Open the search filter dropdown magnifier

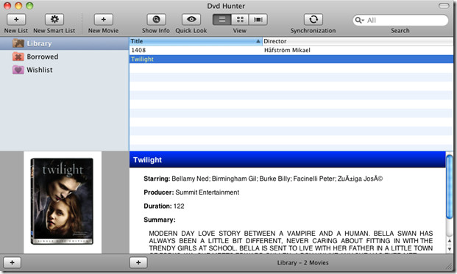[359, 20]
